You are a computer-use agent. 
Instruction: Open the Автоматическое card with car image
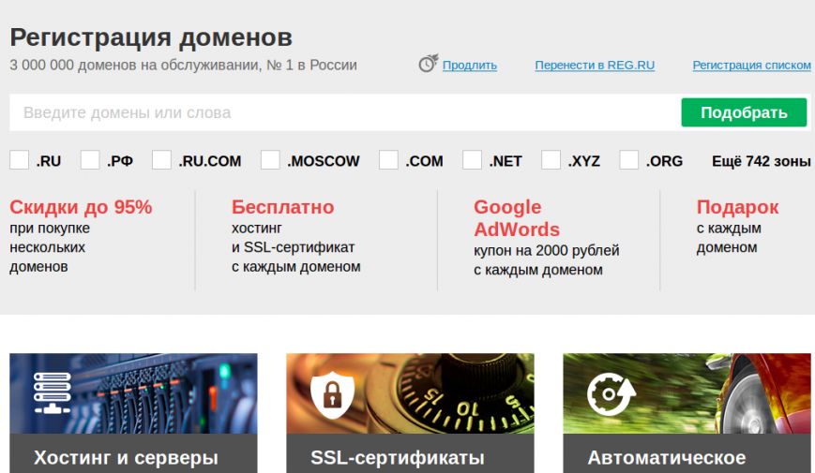tap(687, 413)
